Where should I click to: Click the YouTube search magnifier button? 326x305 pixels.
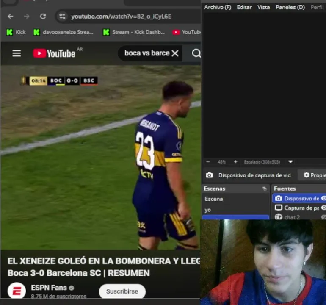click(x=196, y=53)
